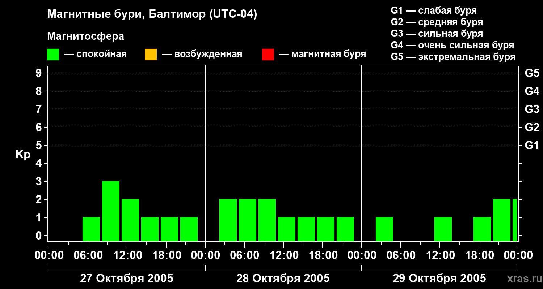Image resolution: width=543 pixels, height=289 pixels.
Task: Click the green 'спокойная' legend swatch
Action: pos(53,55)
